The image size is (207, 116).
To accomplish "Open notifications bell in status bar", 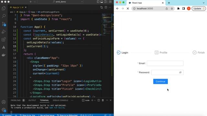I will [x=110, y=115].
